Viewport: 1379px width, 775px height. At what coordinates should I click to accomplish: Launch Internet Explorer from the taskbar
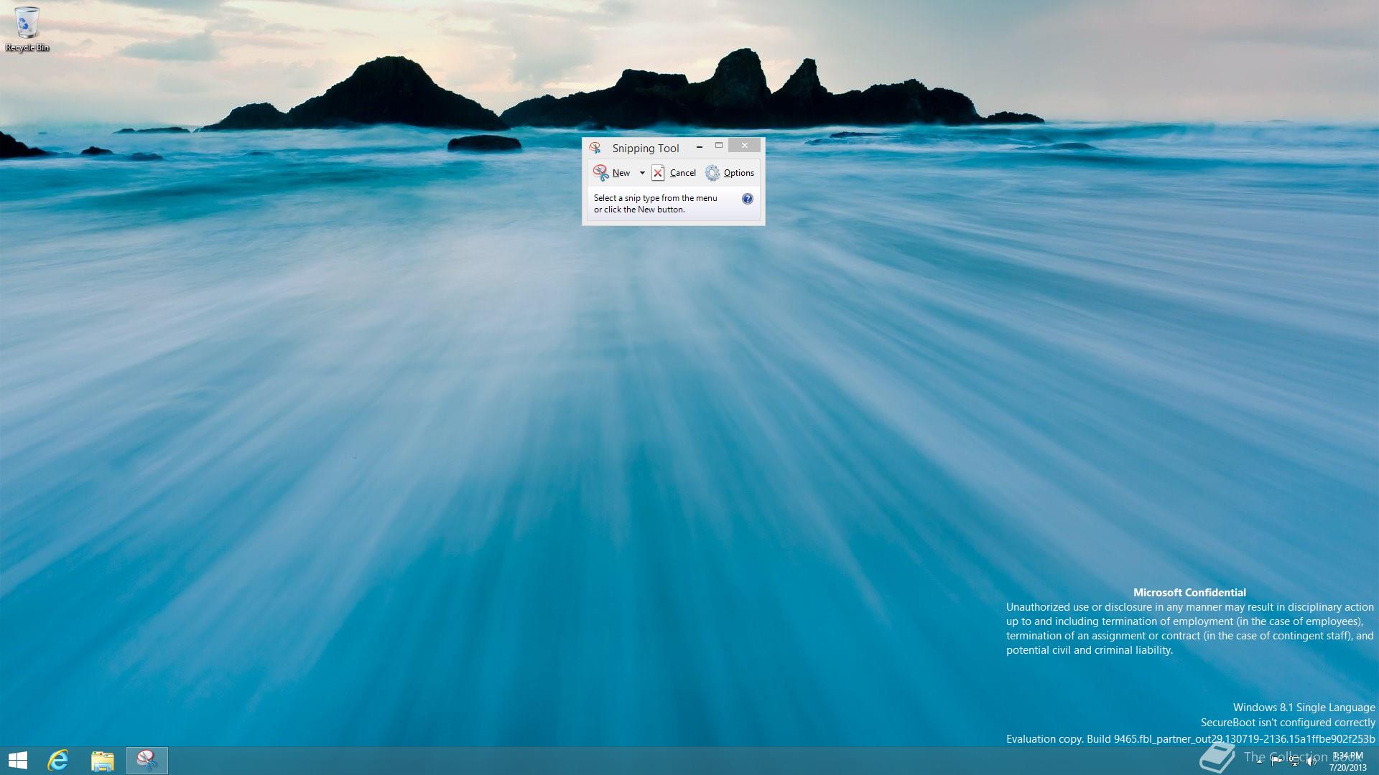pos(58,761)
